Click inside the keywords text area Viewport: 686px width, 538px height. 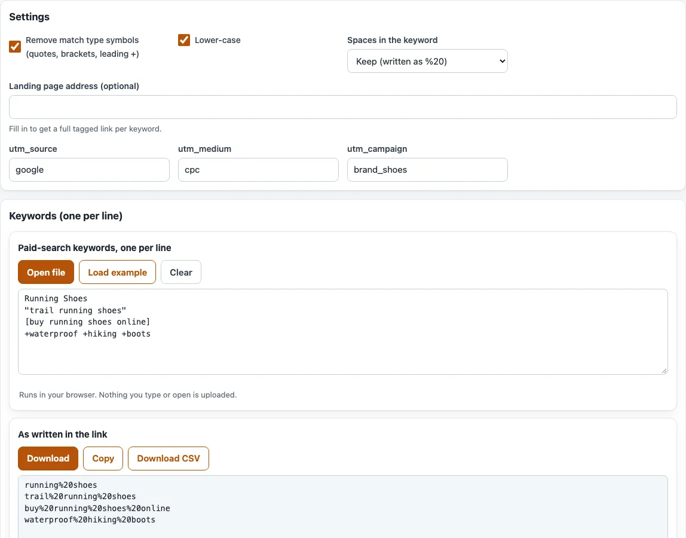pyautogui.click(x=342, y=331)
